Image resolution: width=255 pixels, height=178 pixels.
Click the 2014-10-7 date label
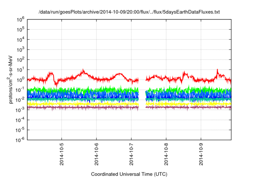point(131,154)
